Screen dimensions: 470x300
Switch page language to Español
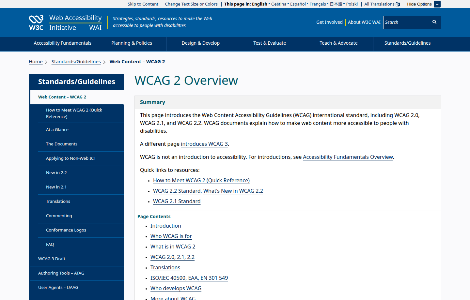[298, 4]
